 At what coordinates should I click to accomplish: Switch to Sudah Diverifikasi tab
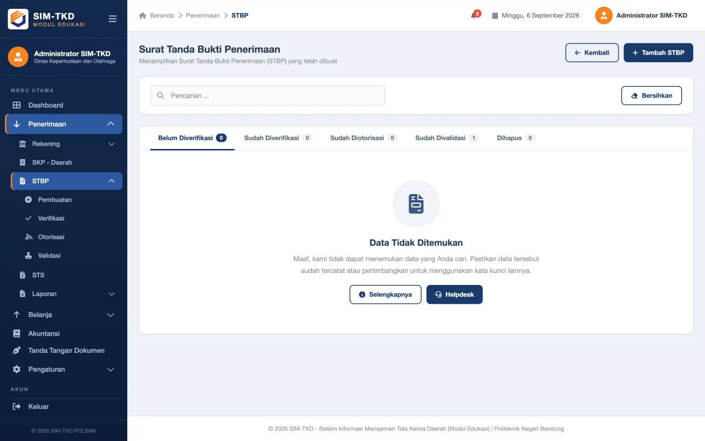click(x=278, y=138)
